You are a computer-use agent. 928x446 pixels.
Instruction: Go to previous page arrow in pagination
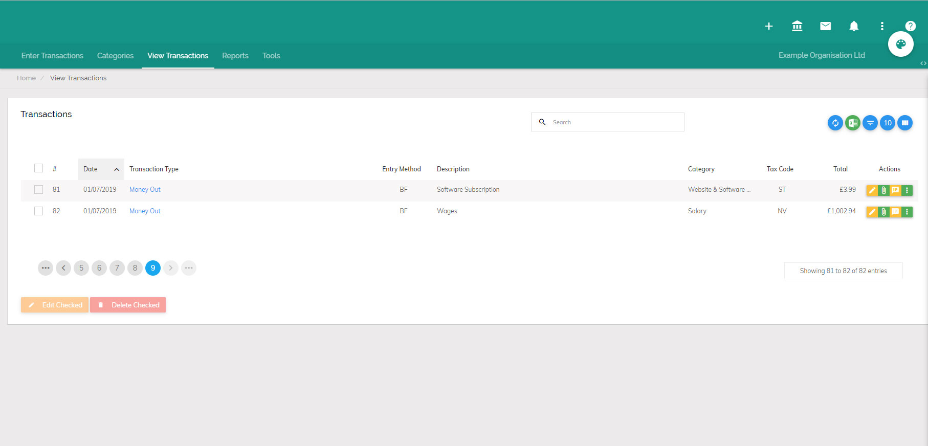pyautogui.click(x=63, y=268)
